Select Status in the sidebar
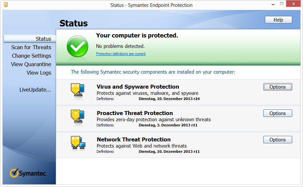Viewport: 303px width, 187px height. pos(43,39)
